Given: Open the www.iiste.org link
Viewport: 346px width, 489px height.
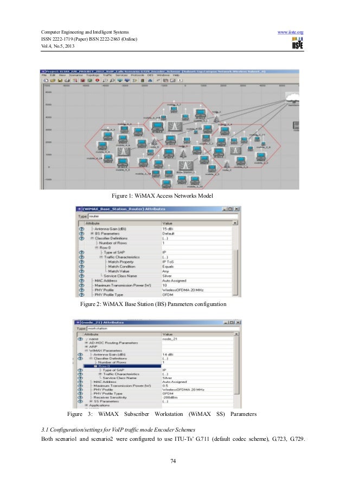Looking at the screenshot, I should (x=290, y=32).
